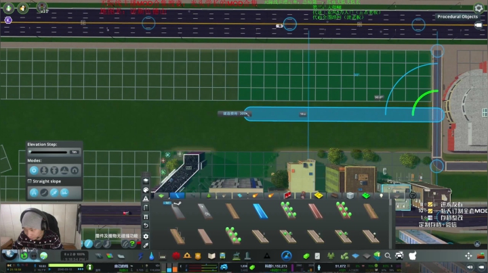Toggle the dark curve option beside 'A'
This screenshot has width=488, height=273.
(44, 193)
